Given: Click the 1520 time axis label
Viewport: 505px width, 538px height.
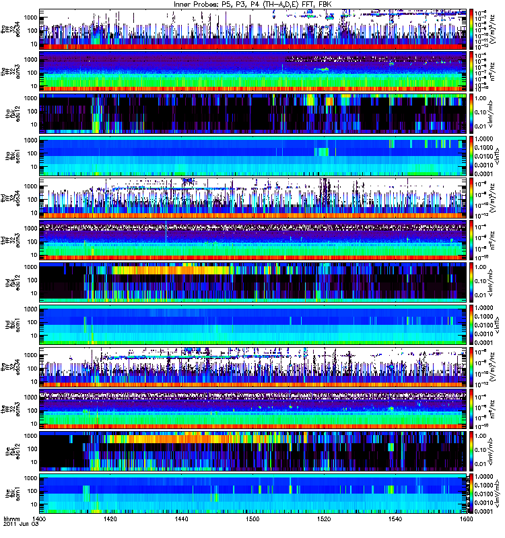Looking at the screenshot, I should [324, 518].
